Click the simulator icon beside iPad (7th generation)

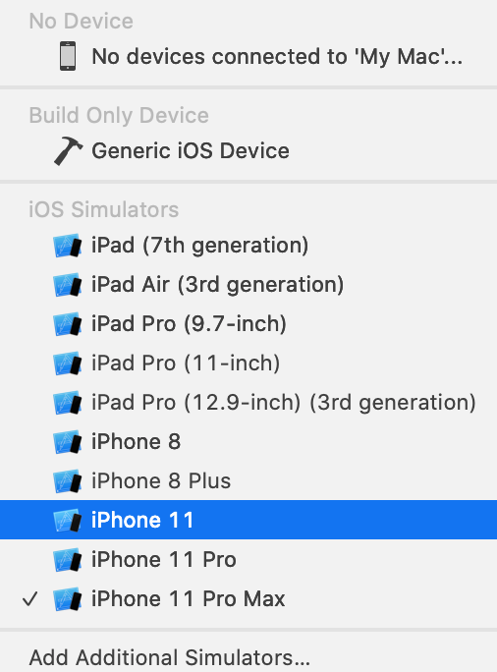(x=67, y=246)
